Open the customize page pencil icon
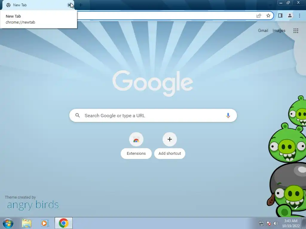Screen dimensions: 306x229 (x=296, y=208)
